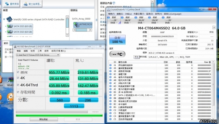Click status icon for SMART attribute B7

tap(111, 95)
